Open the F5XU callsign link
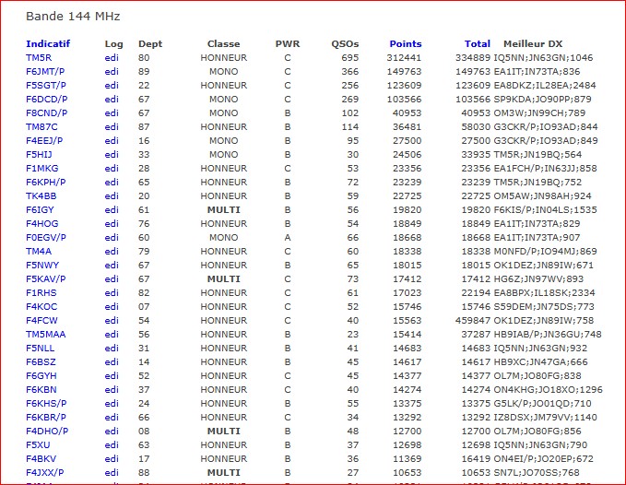Screen dimensions: 626x485 click(x=38, y=445)
